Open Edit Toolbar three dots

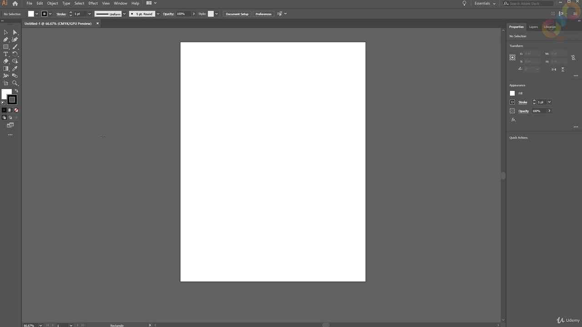(10, 135)
